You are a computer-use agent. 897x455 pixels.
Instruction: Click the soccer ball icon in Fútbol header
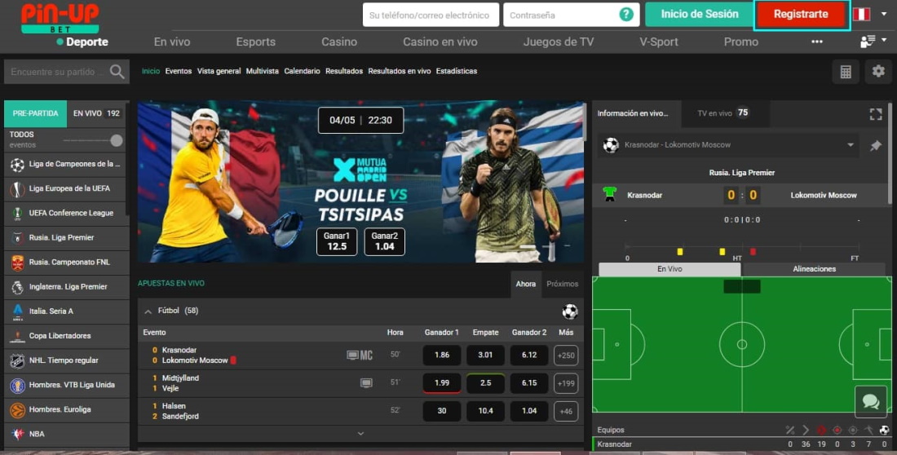(570, 311)
